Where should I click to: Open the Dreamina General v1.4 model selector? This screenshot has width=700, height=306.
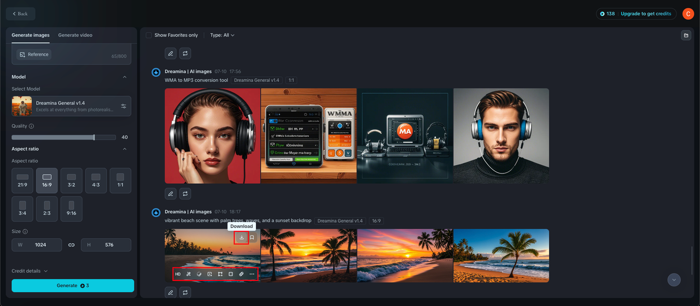coord(71,106)
